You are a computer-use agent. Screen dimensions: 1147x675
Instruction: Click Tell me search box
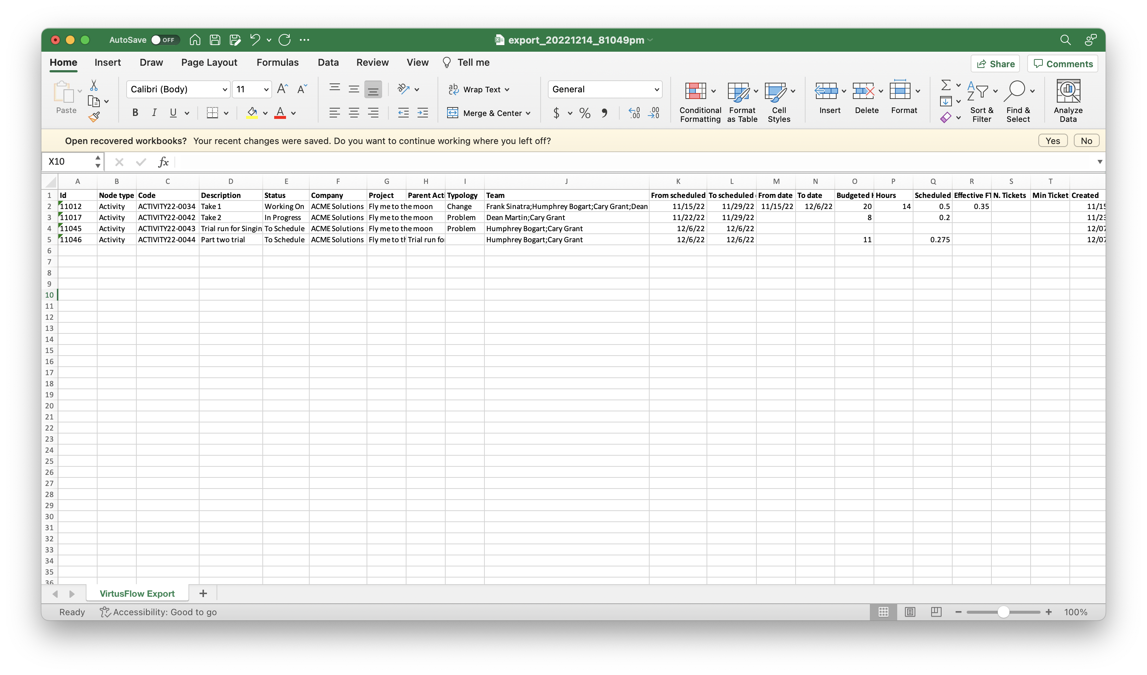[x=466, y=62]
